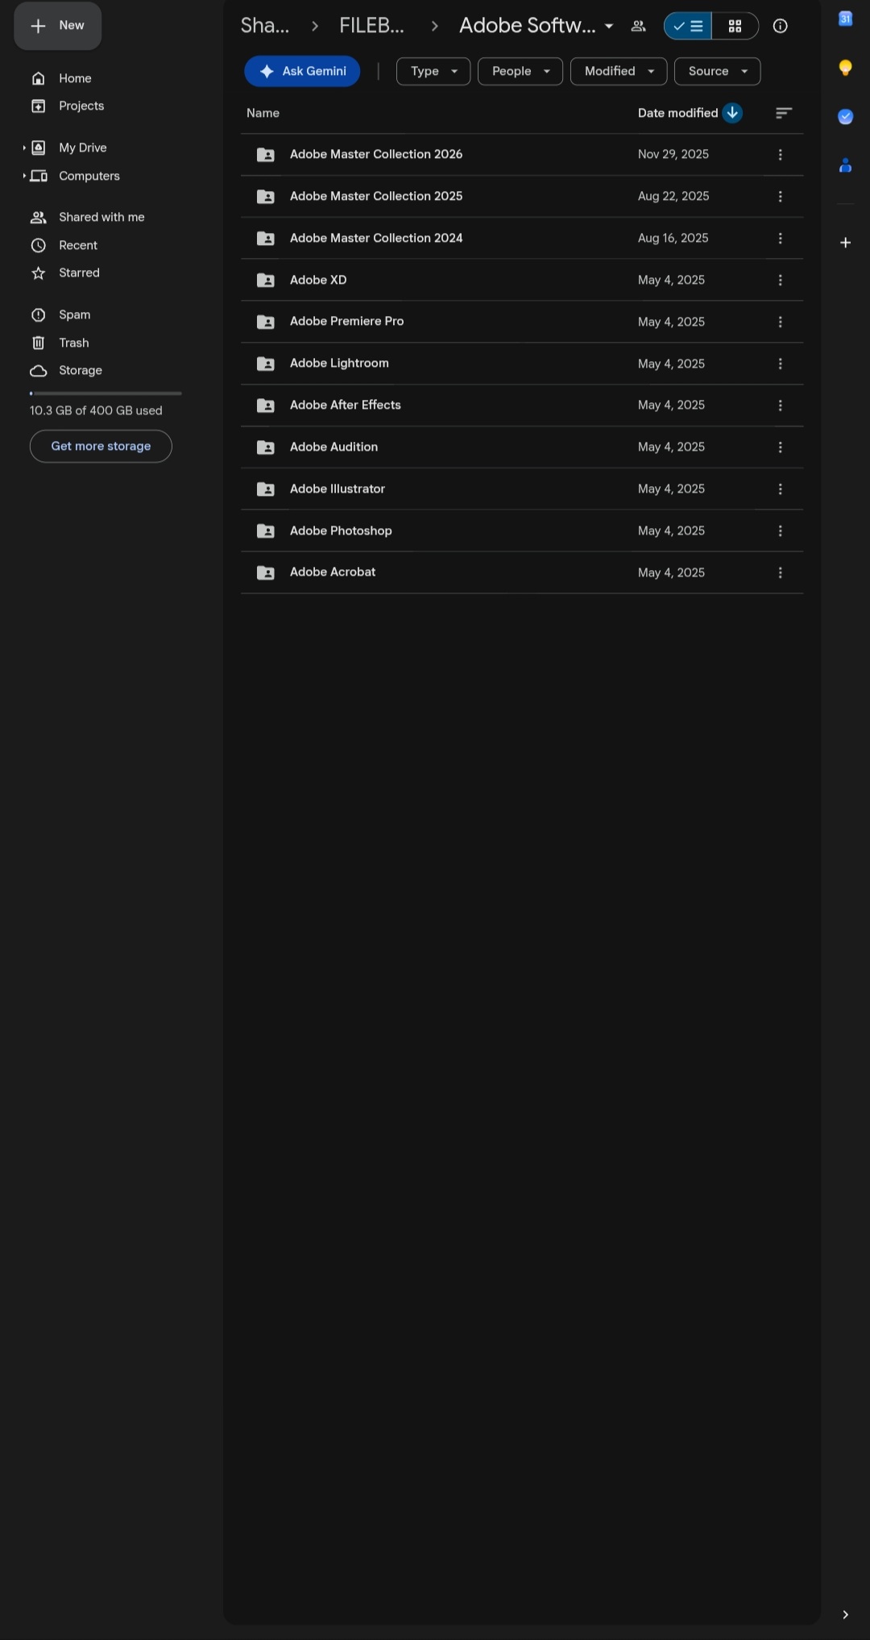This screenshot has width=870, height=1640.
Task: Open the Type filter dropdown
Action: [433, 71]
